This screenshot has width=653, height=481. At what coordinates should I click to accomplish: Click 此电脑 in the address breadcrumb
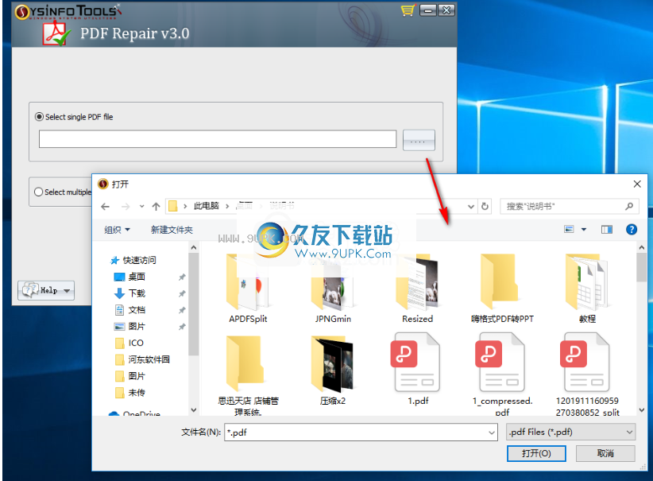coord(206,206)
